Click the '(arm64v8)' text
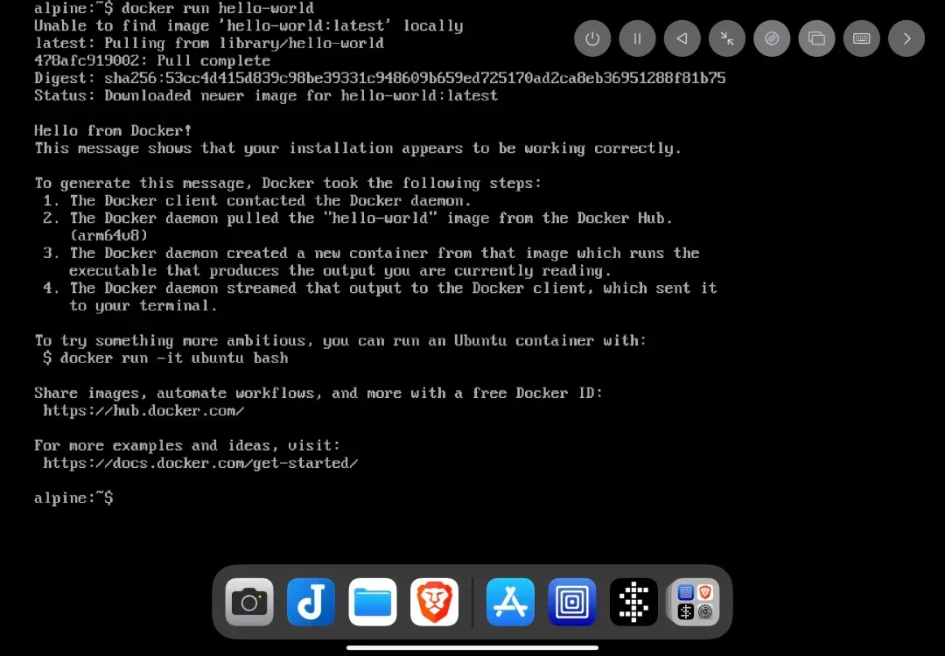The image size is (945, 656). [108, 235]
